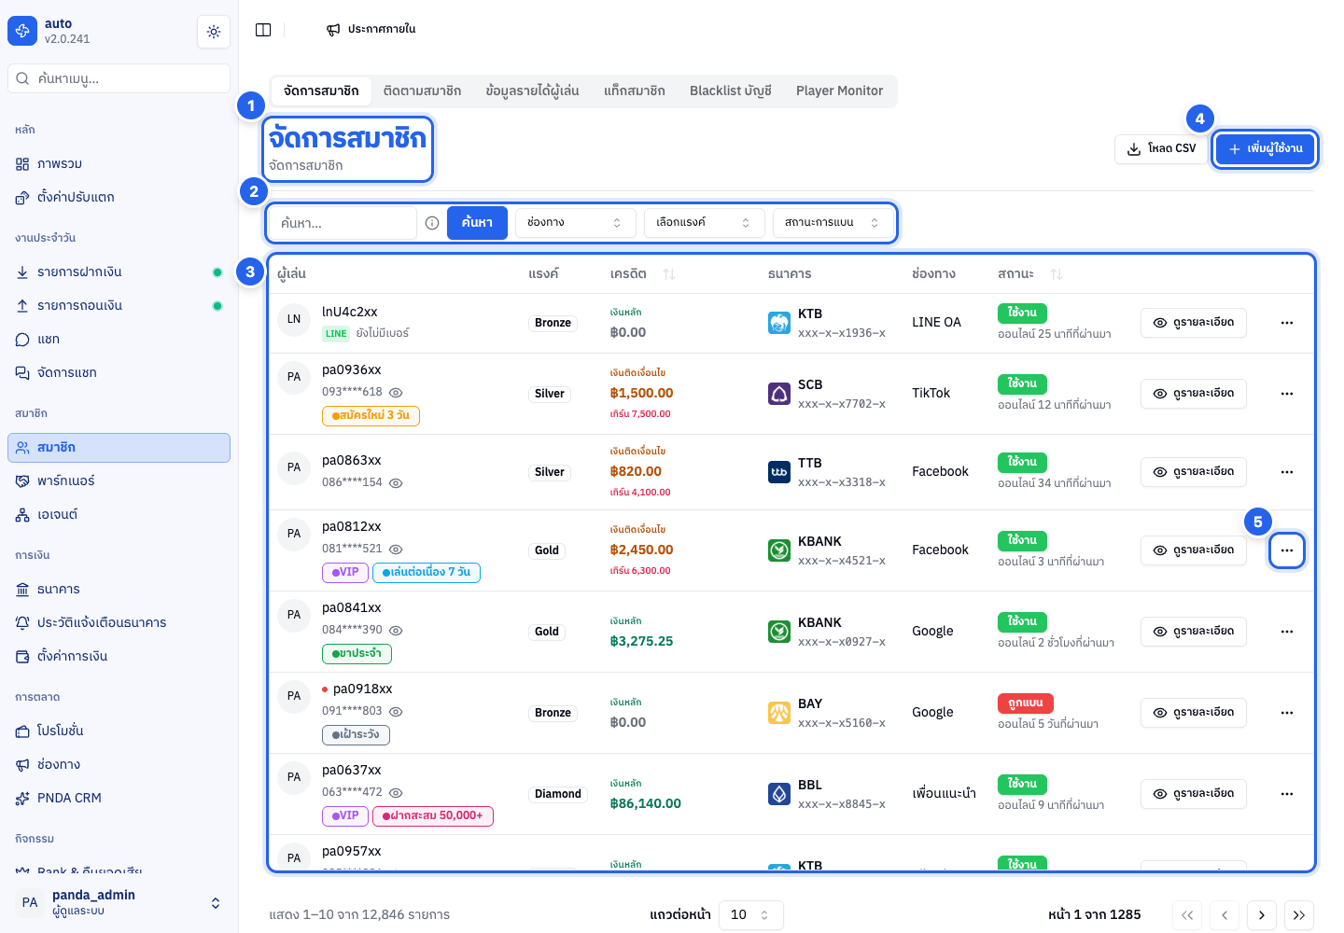Switch to ข้อมูลรายได้ผู้เล่น tab
The image size is (1344, 933).
532,91
